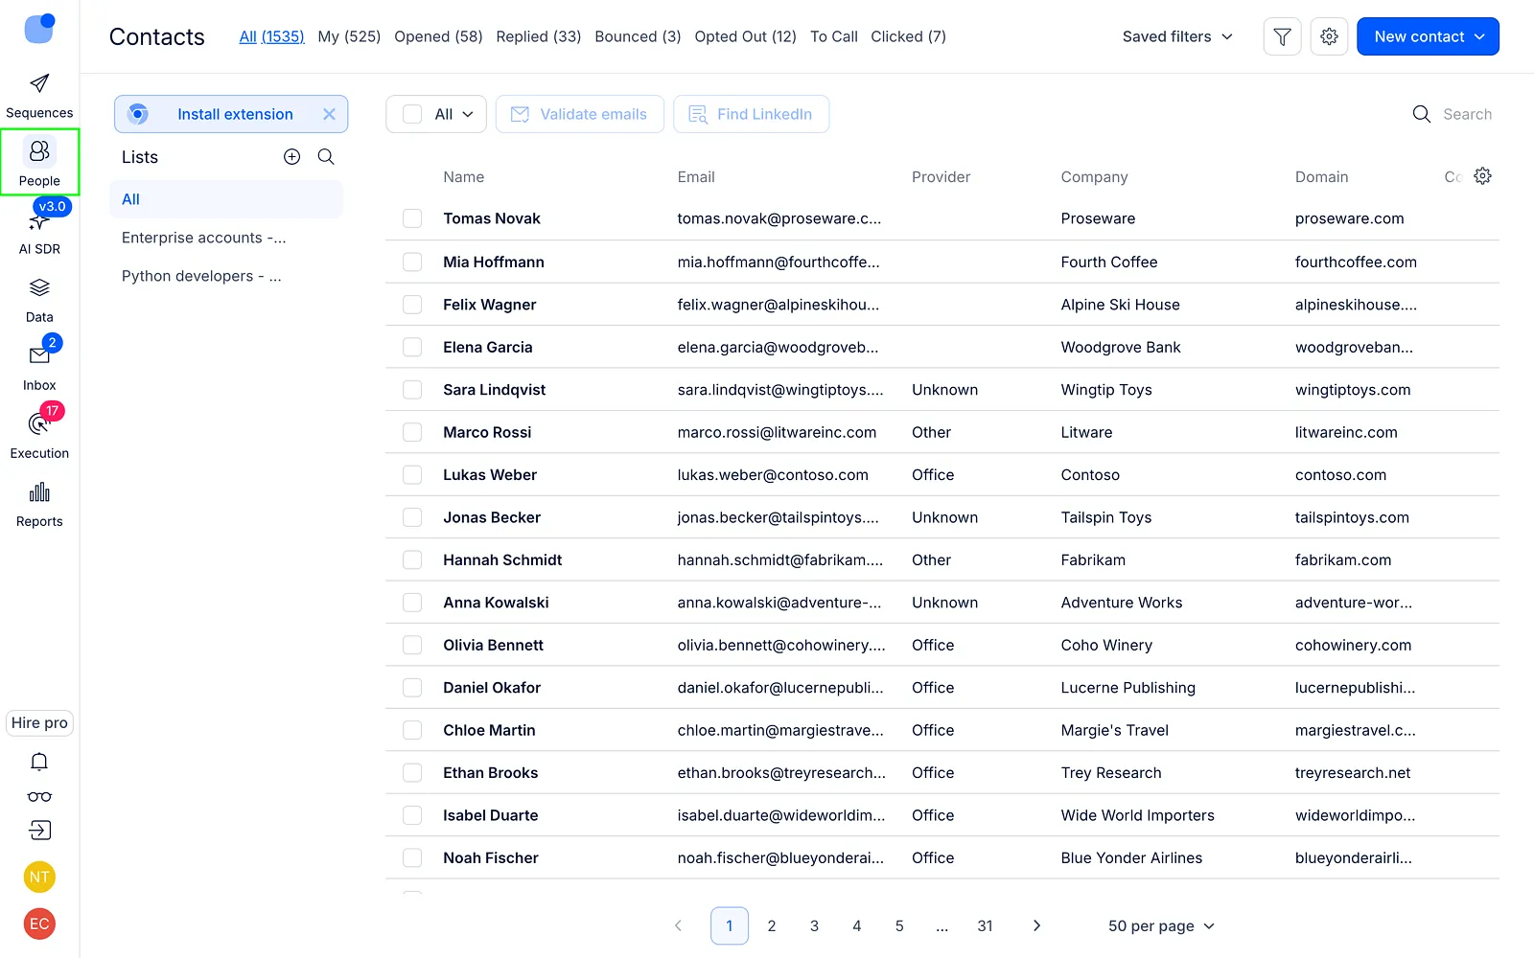
Task: Click the Hire pro button
Action: [39, 722]
